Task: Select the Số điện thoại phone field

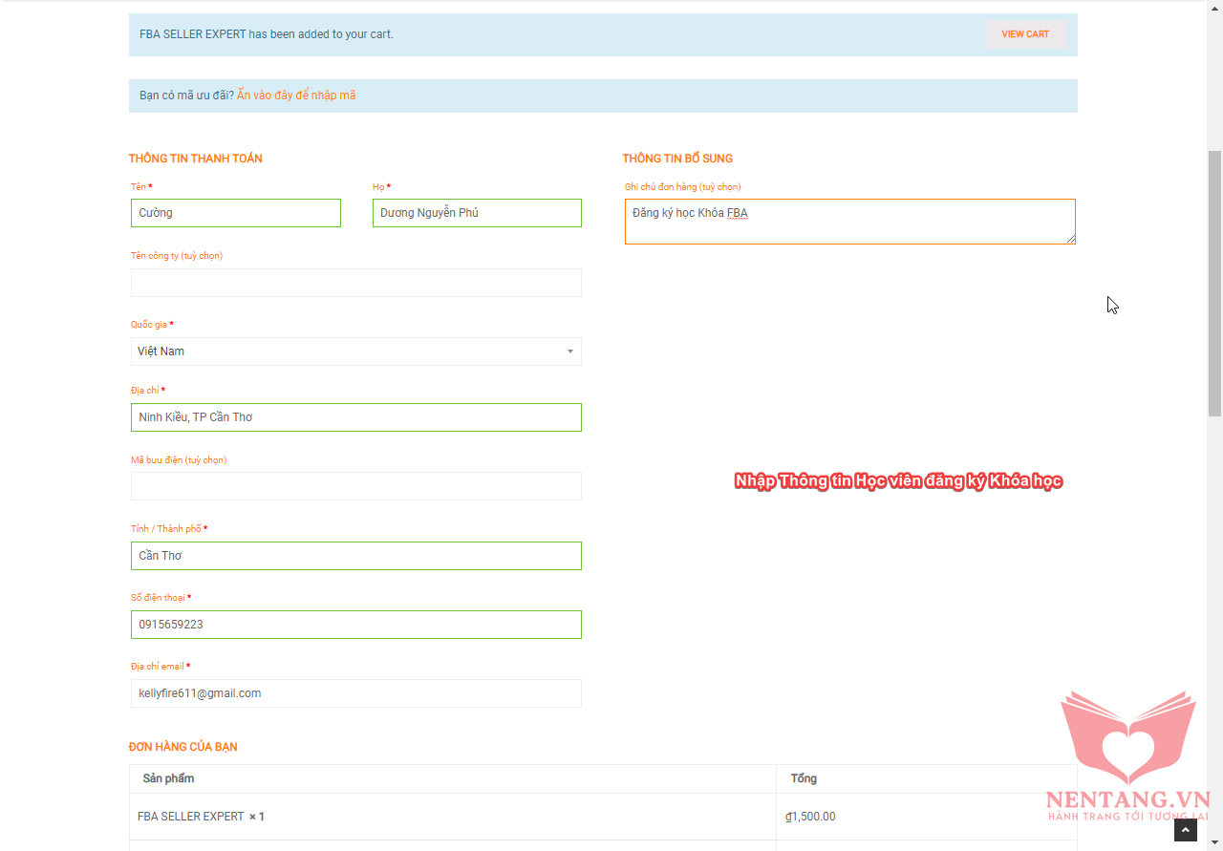Action: 355,625
